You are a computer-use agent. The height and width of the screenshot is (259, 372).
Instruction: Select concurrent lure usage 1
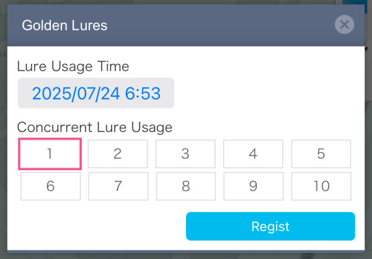pyautogui.click(x=50, y=154)
